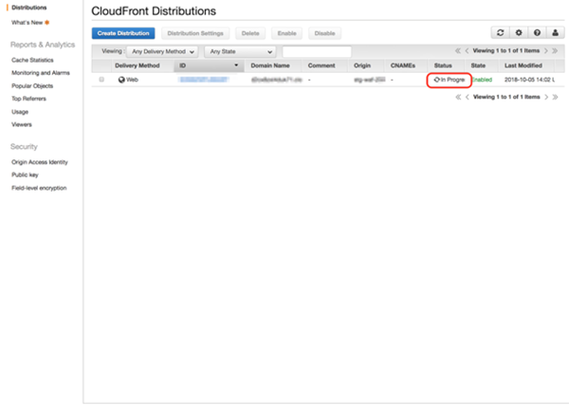Select the Web distribution row checkbox

pos(101,80)
